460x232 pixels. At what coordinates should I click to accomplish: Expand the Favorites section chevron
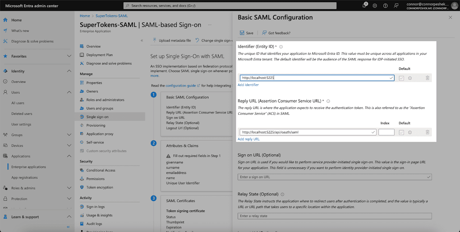click(x=69, y=56)
